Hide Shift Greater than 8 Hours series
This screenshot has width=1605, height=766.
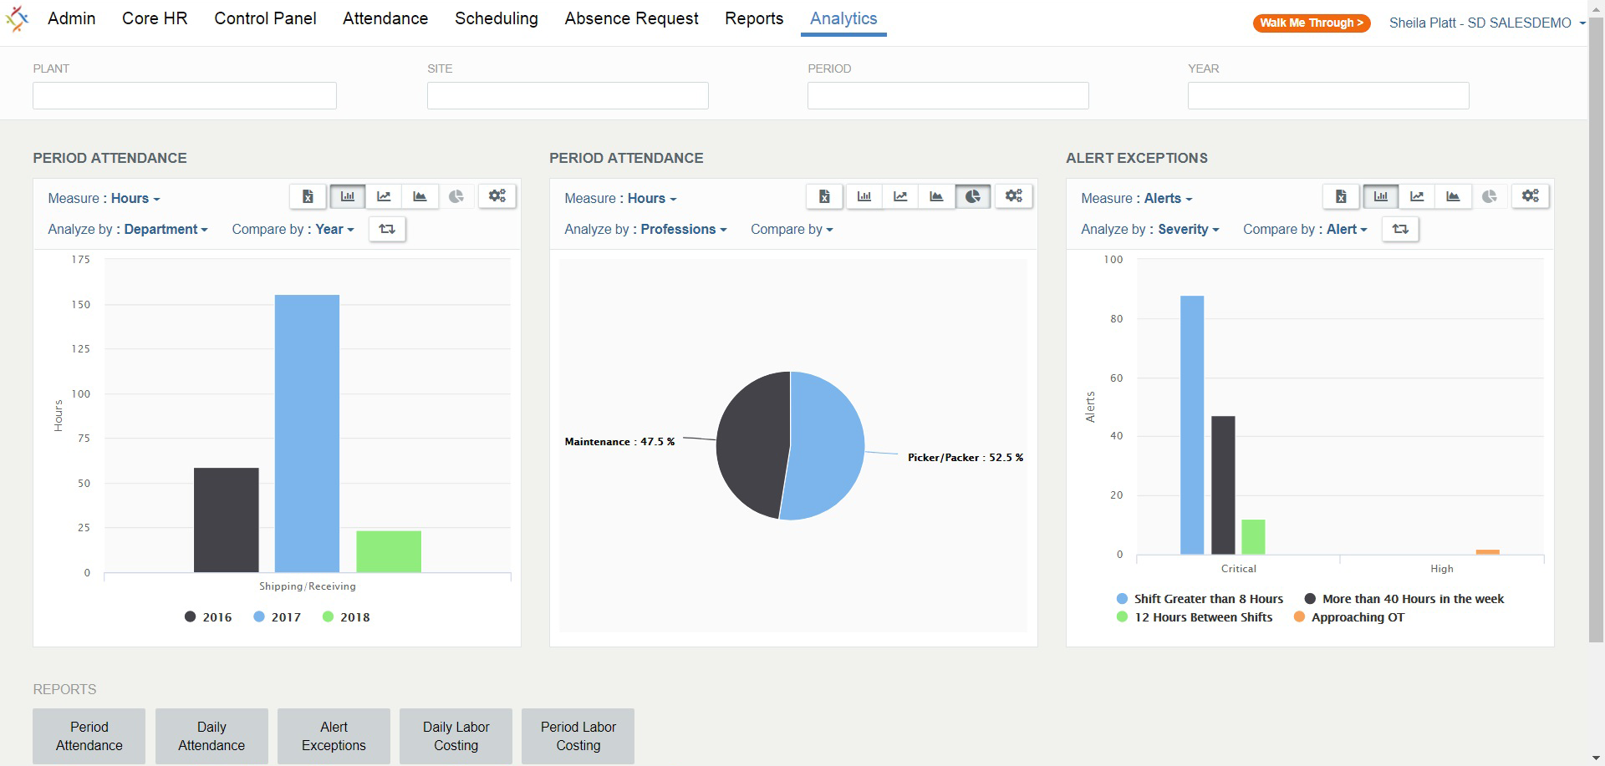pos(1200,599)
